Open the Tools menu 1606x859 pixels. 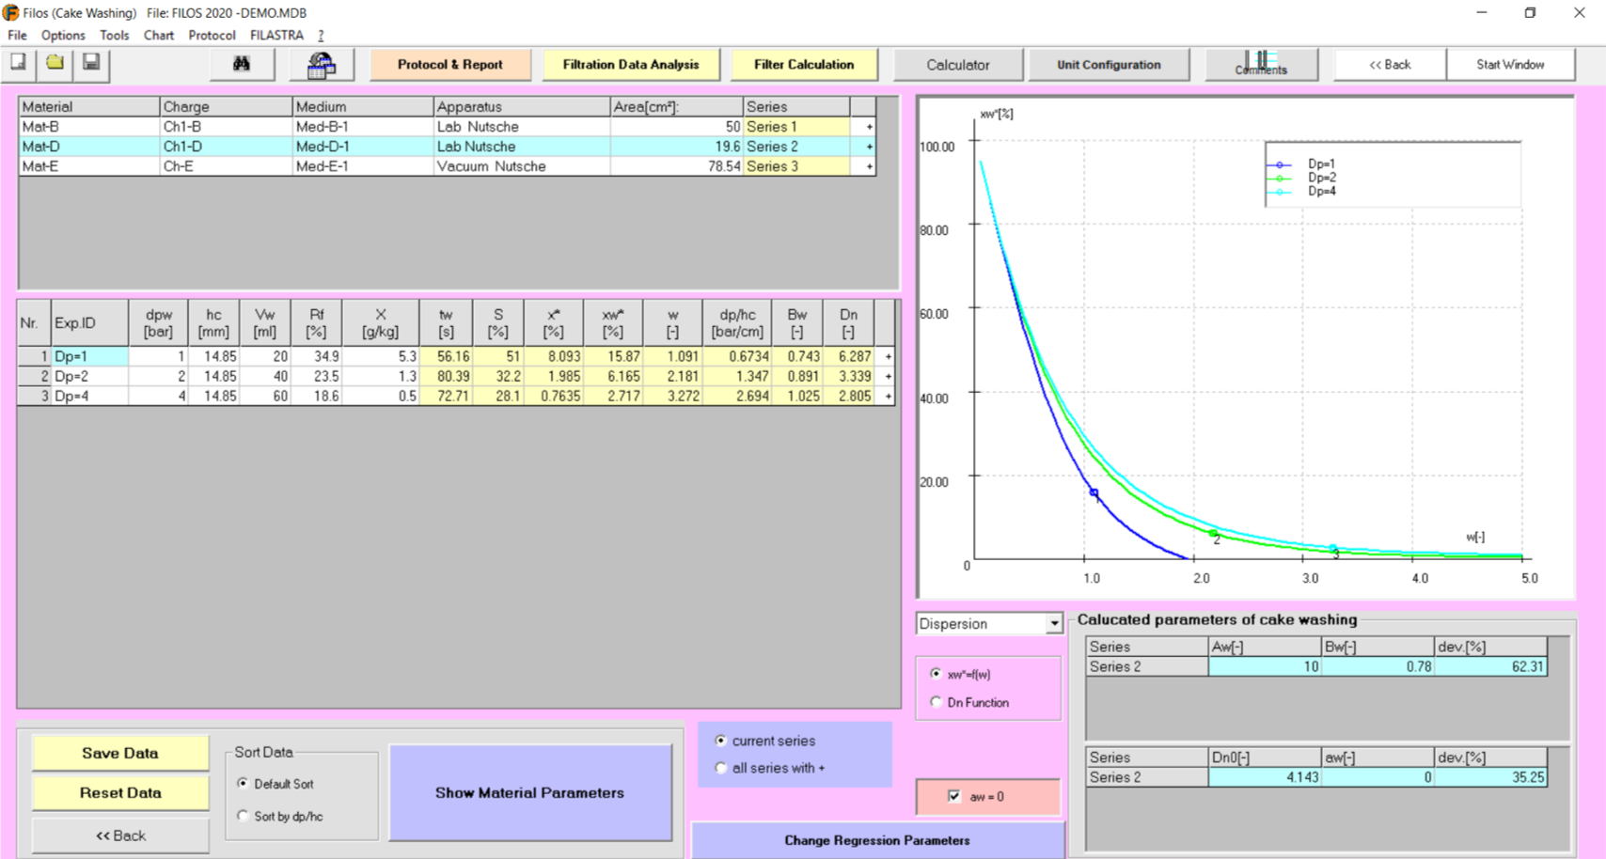click(114, 36)
